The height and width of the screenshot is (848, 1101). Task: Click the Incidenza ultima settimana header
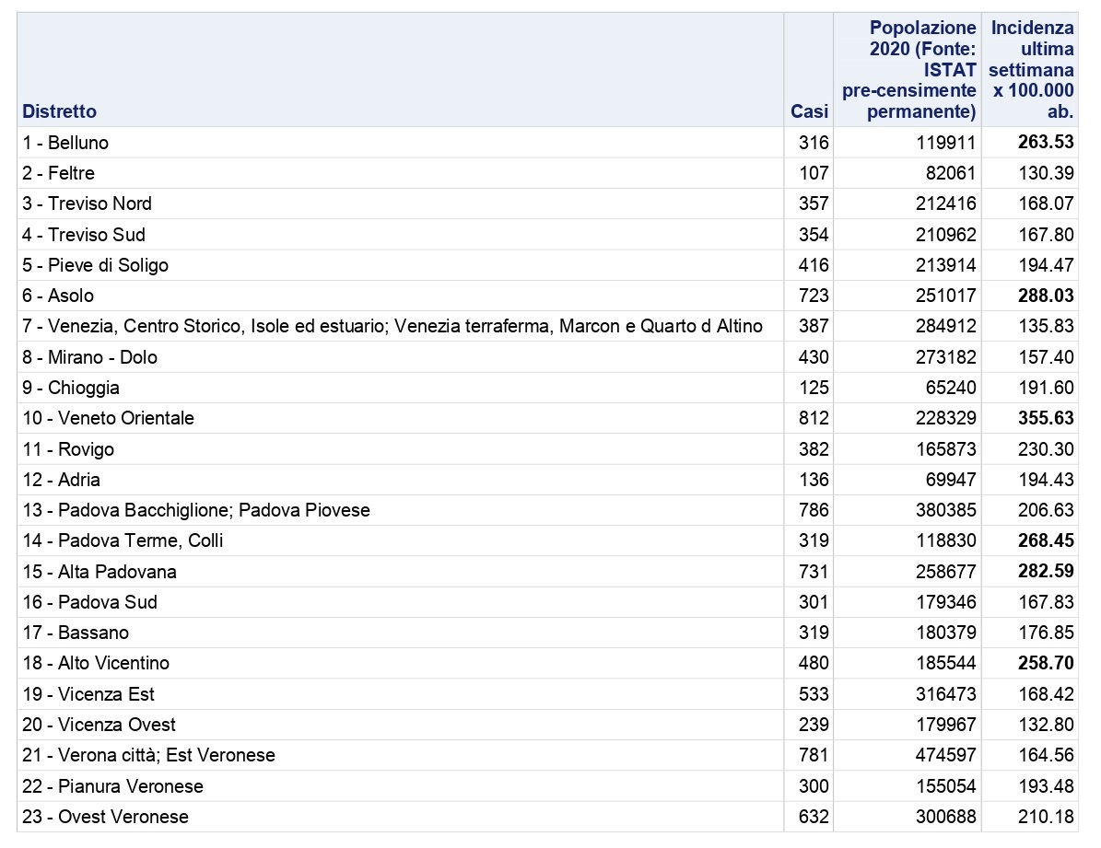tap(1031, 70)
